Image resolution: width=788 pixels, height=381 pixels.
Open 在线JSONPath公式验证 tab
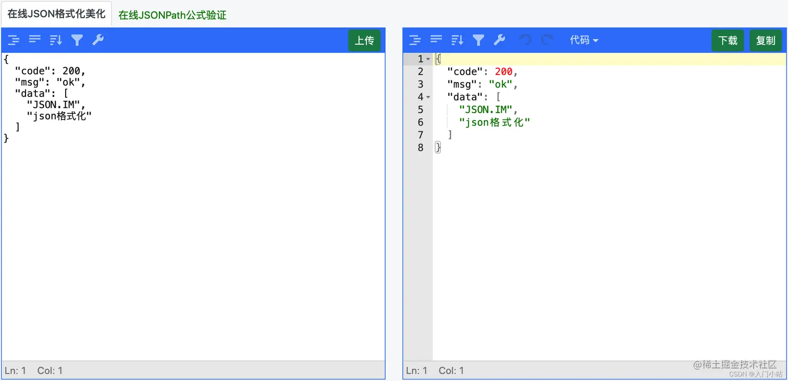pyautogui.click(x=173, y=15)
